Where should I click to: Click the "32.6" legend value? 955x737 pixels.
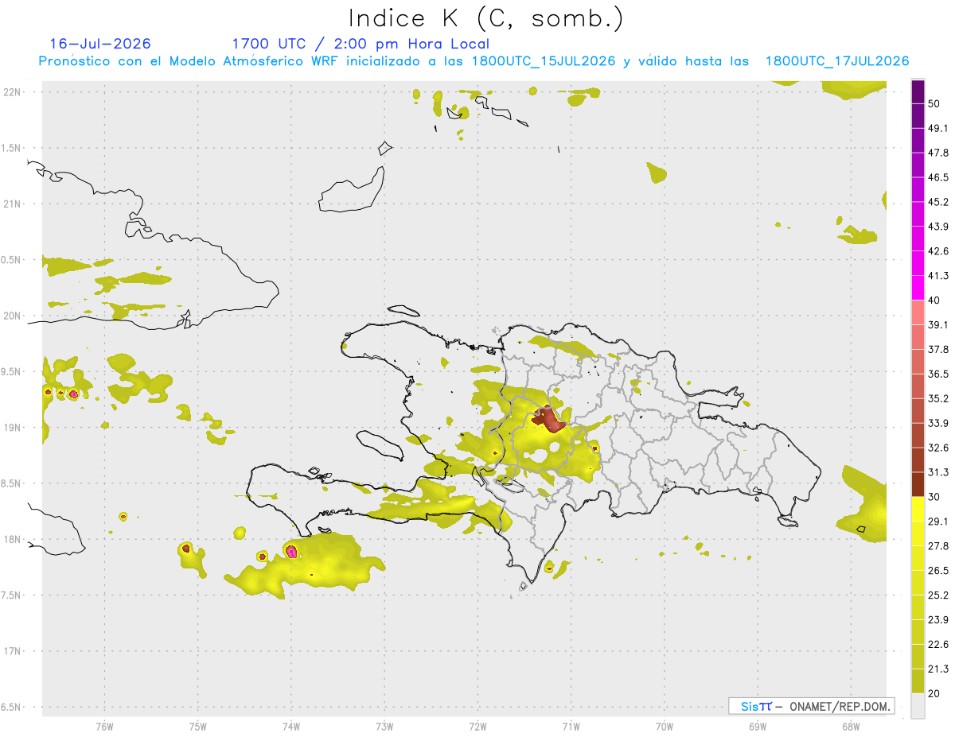coord(939,448)
